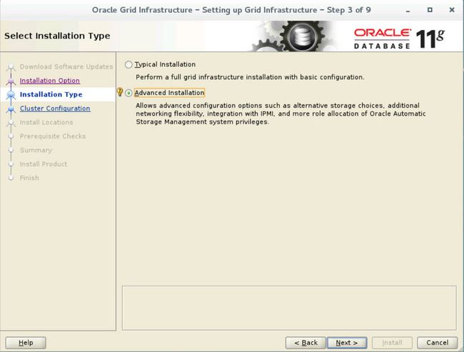Maximize the installer window
464x352 pixels.
pos(430,10)
